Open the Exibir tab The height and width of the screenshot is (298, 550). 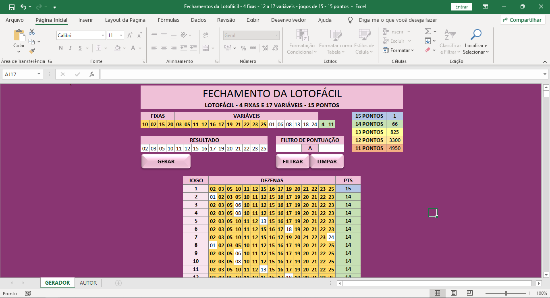[x=253, y=20]
